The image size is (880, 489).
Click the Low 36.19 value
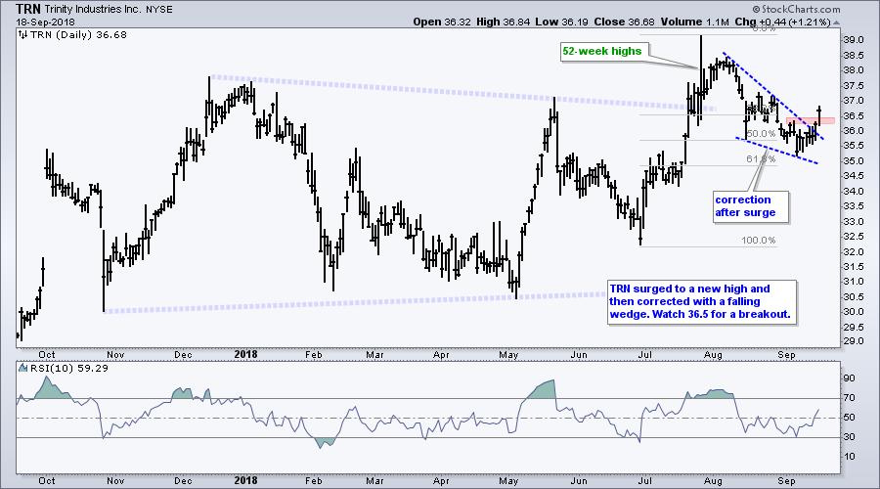pos(560,22)
